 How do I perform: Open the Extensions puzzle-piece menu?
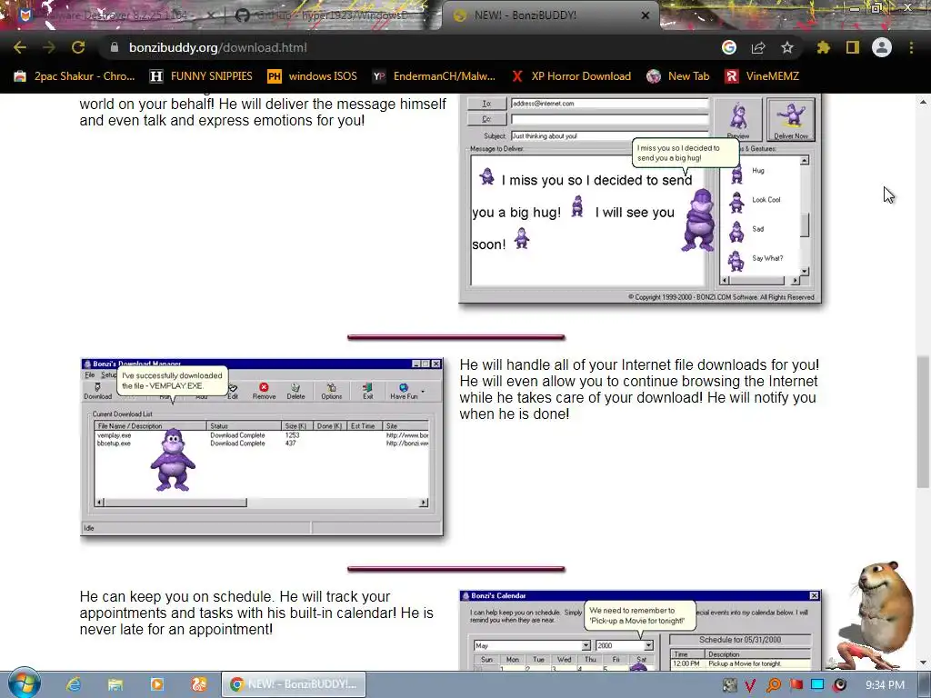(824, 47)
